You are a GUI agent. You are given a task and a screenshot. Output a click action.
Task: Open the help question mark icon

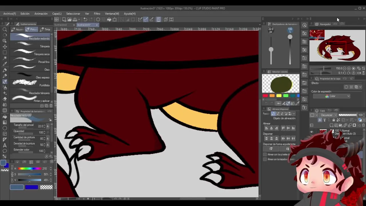166,19
